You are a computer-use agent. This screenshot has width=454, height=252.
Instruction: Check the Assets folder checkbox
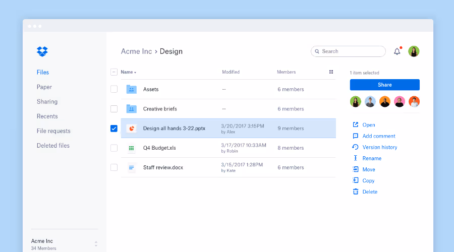click(x=114, y=89)
